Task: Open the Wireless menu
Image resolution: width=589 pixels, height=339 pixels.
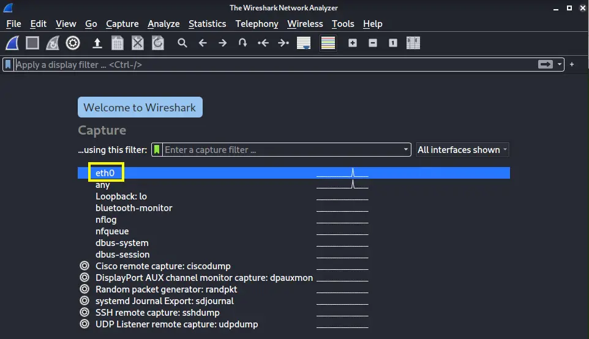Action: tap(305, 24)
